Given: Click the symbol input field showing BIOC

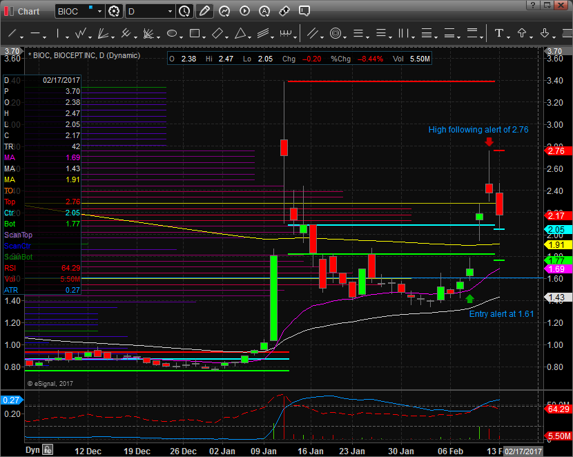Looking at the screenshot, I should click(x=76, y=11).
